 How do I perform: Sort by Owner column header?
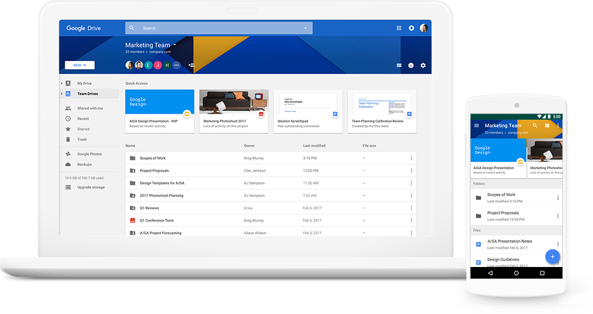tap(249, 145)
